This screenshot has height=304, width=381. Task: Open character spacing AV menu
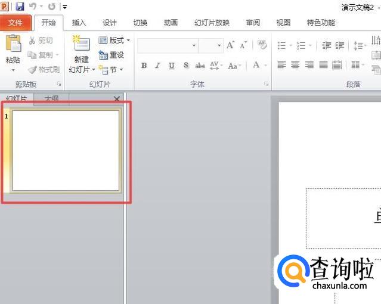tap(216, 66)
